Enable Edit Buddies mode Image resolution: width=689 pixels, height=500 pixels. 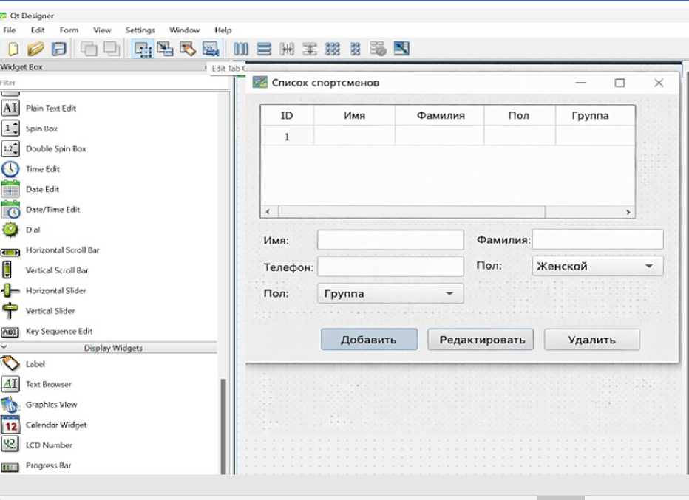tap(188, 49)
